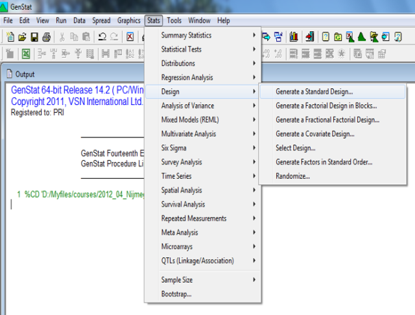This screenshot has width=415, height=315.
Task: Click the yellow question mark help icon
Action: point(326,37)
